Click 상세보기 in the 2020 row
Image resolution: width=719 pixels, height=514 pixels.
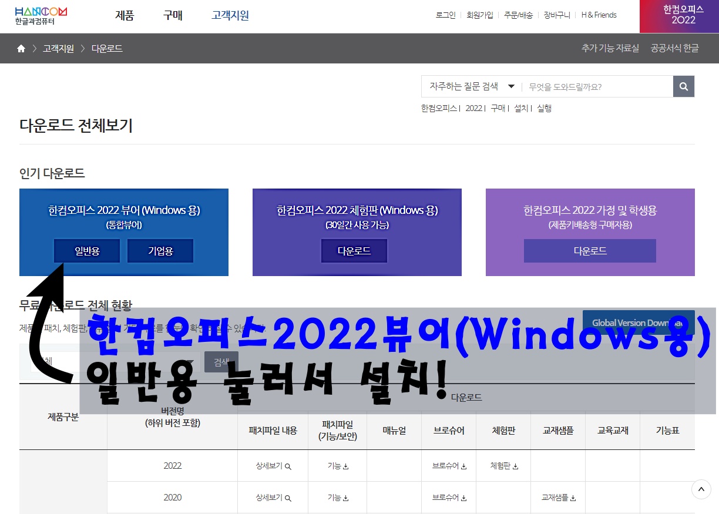click(273, 498)
